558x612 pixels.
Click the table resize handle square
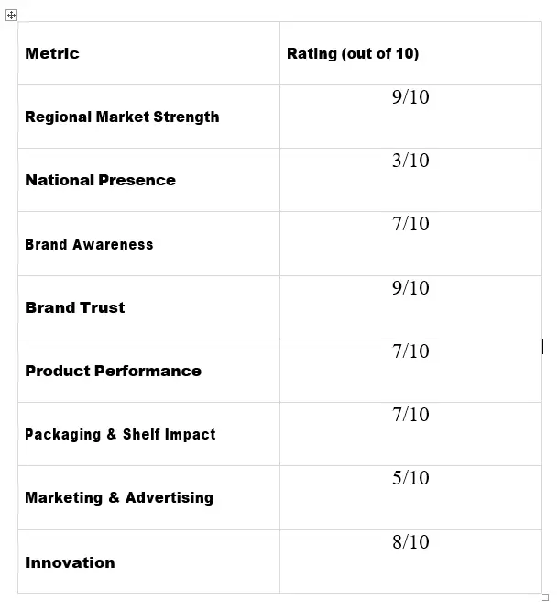click(545, 597)
